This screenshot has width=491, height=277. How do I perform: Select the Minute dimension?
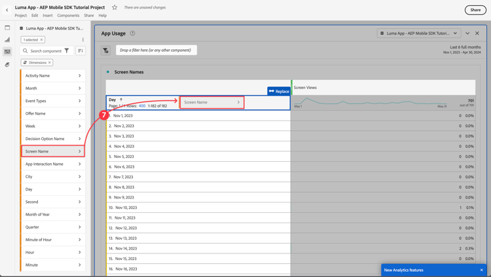point(52,265)
